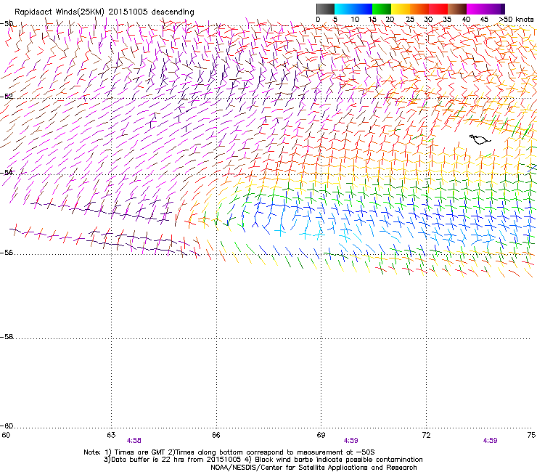Click the longitude label '66'

216,435
